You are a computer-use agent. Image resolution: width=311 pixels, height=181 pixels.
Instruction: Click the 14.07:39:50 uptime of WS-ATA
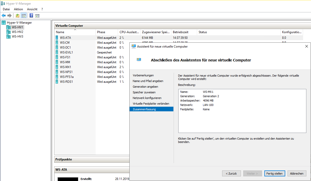coord(180,38)
